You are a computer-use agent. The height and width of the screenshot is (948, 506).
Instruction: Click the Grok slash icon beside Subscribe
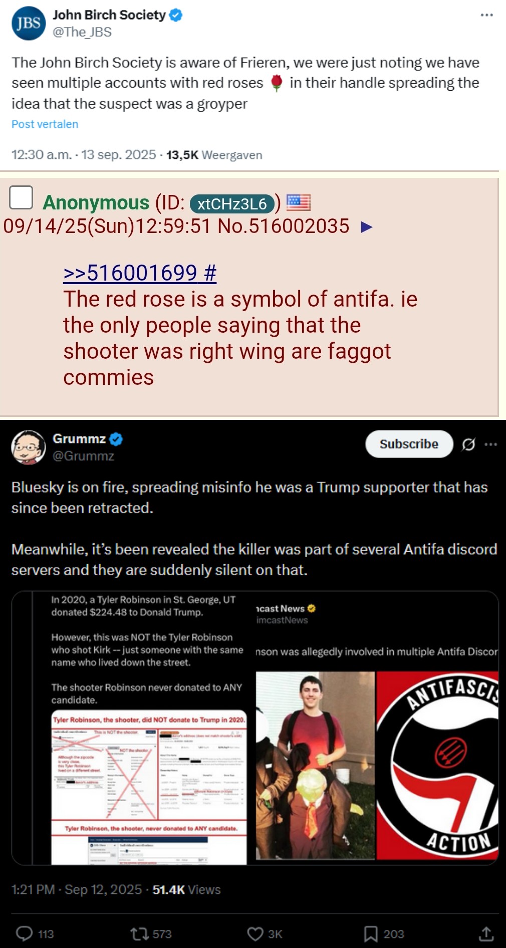468,444
